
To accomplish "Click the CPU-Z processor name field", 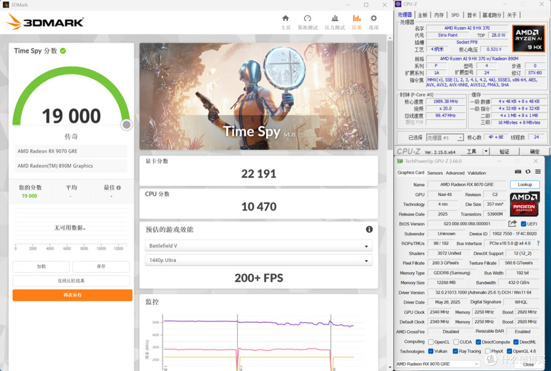I will 467,28.
